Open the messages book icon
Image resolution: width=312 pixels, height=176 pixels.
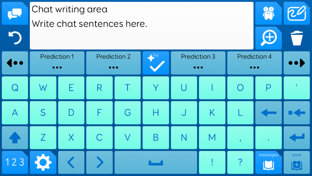coord(268,163)
